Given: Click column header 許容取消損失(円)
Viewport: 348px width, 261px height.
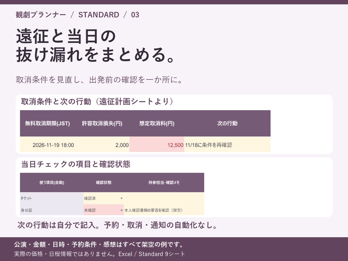Looking at the screenshot, I should click(x=102, y=123).
